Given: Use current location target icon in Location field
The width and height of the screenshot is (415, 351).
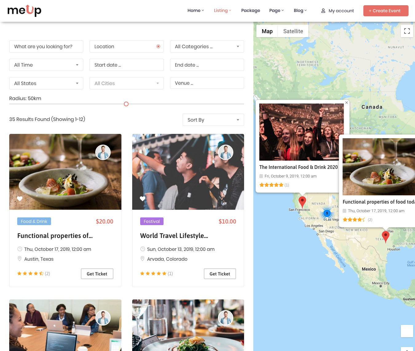Looking at the screenshot, I should point(158,46).
